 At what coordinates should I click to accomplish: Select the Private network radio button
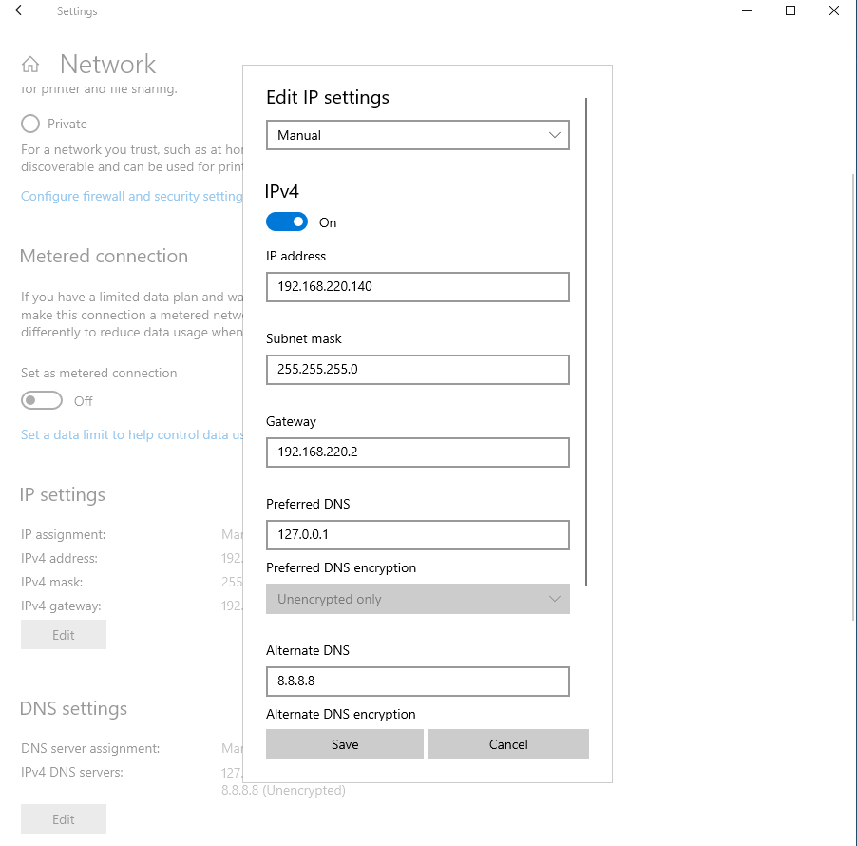(30, 124)
